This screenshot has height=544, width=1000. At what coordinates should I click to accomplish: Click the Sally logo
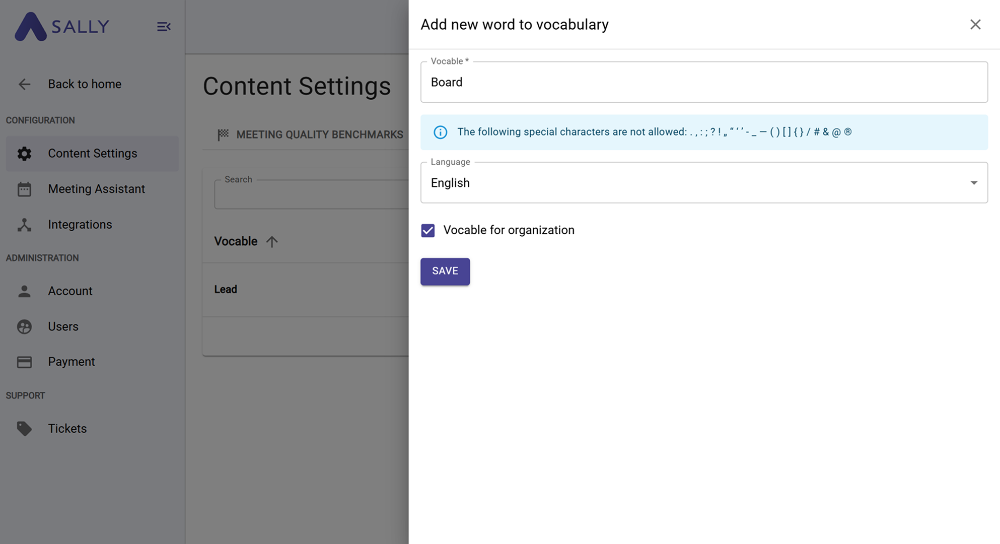[x=62, y=26]
